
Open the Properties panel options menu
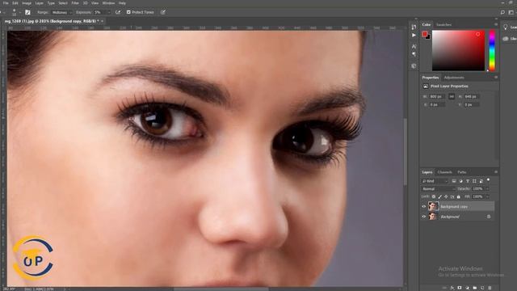coord(495,78)
